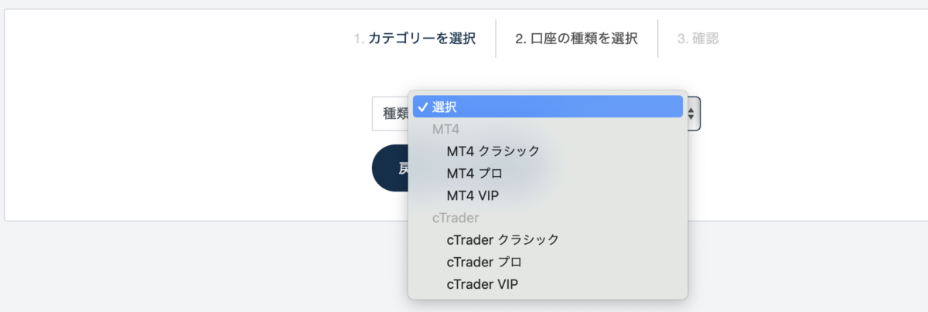Pick MT4 VIP from the dropdown
The image size is (928, 312).
[x=473, y=195]
